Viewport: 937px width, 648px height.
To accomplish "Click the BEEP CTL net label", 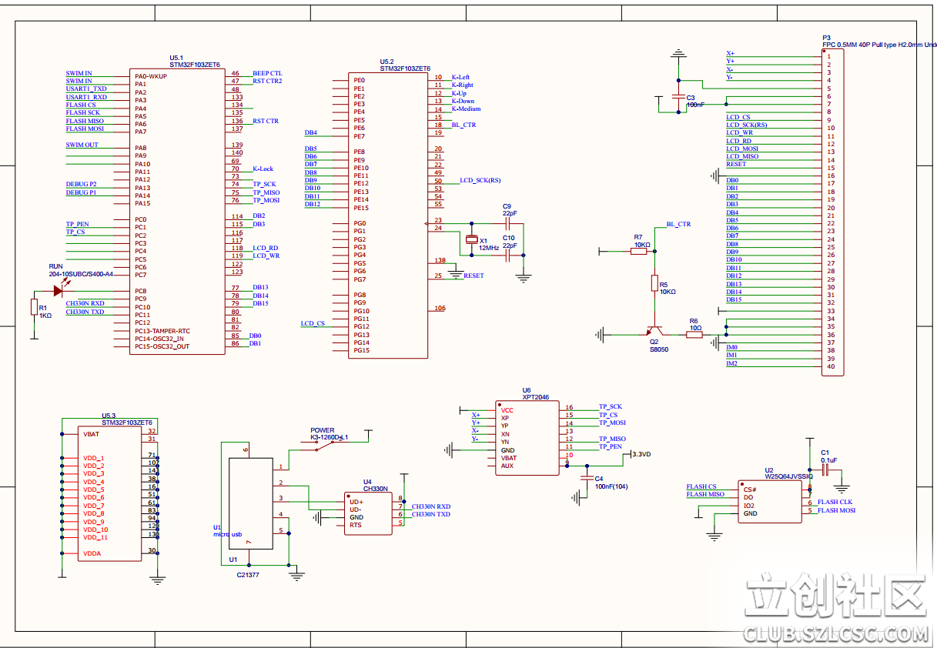I will tap(267, 73).
